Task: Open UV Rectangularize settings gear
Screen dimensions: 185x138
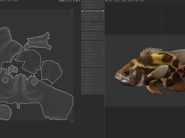Action: [x=103, y=54]
